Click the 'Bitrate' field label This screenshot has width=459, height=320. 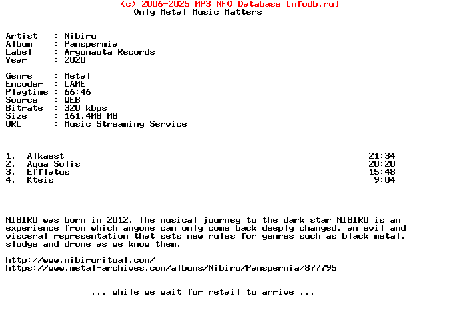(x=24, y=108)
